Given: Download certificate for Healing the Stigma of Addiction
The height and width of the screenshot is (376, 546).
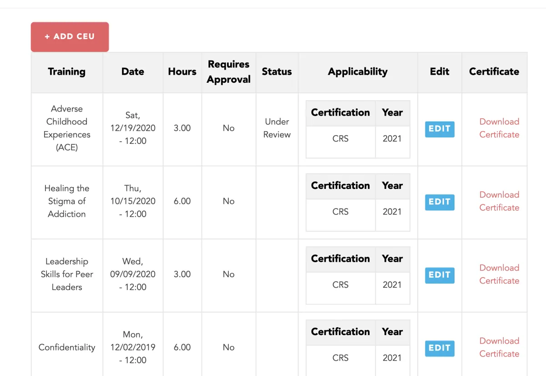Looking at the screenshot, I should tap(499, 201).
